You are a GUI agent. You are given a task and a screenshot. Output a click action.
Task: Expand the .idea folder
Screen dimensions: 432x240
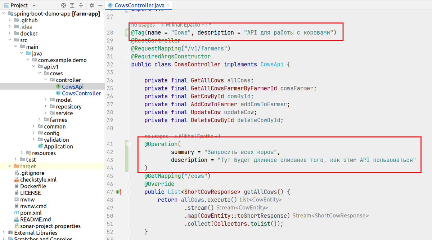tap(10, 27)
